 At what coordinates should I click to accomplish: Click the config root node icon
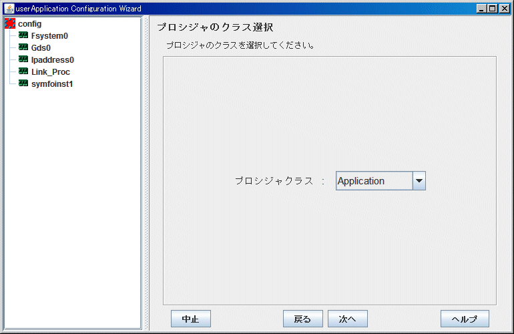pos(10,23)
